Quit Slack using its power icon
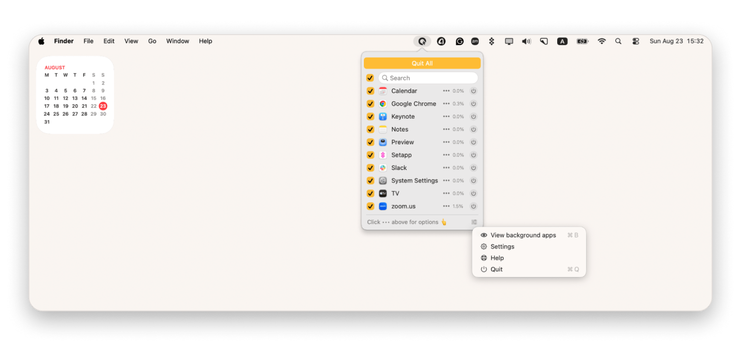Screen dimensions: 741x355 click(473, 168)
